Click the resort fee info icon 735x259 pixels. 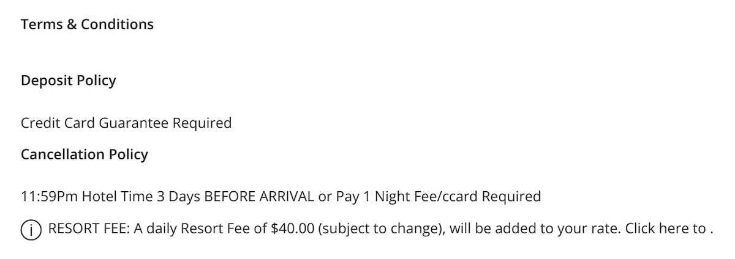(31, 230)
